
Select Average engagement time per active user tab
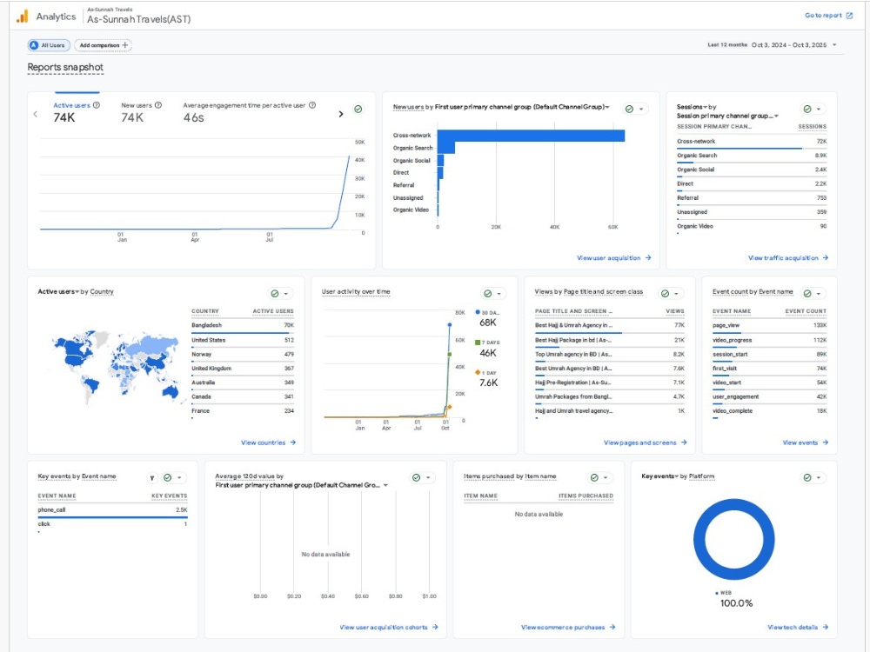click(249, 111)
